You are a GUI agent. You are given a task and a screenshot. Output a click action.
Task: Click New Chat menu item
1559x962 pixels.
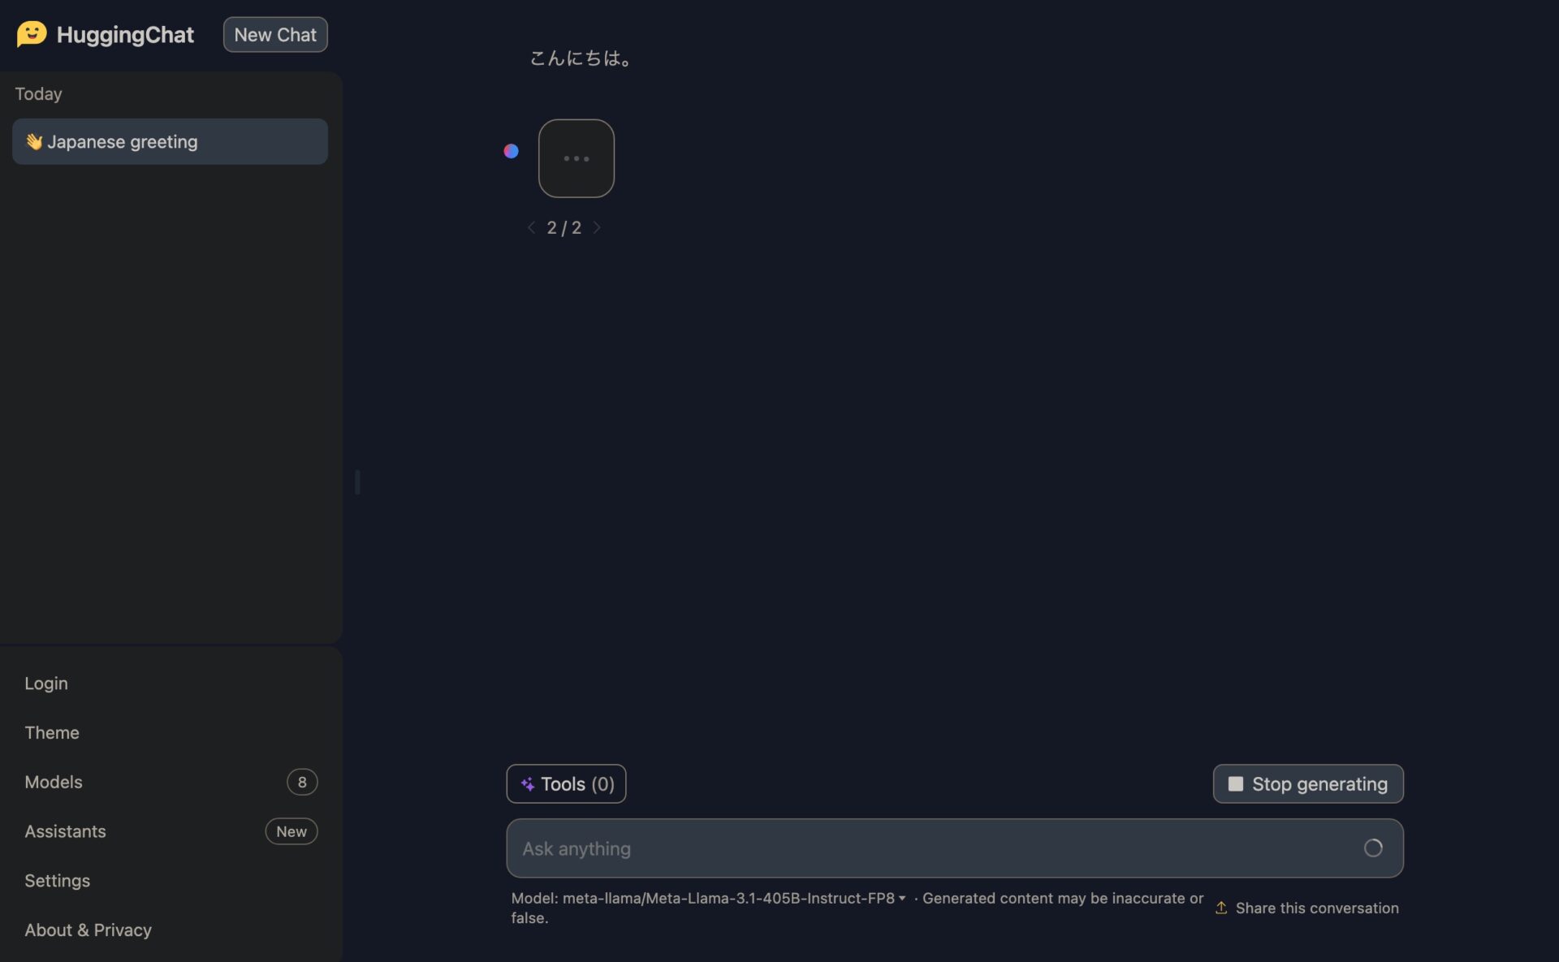click(275, 33)
